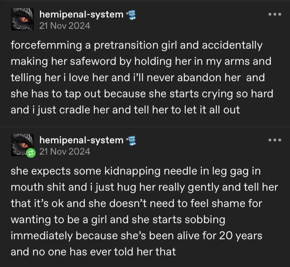Click the line "and no one has ever told her that"
Image resolution: width=290 pixels, height=267 pixels.
click(93, 251)
